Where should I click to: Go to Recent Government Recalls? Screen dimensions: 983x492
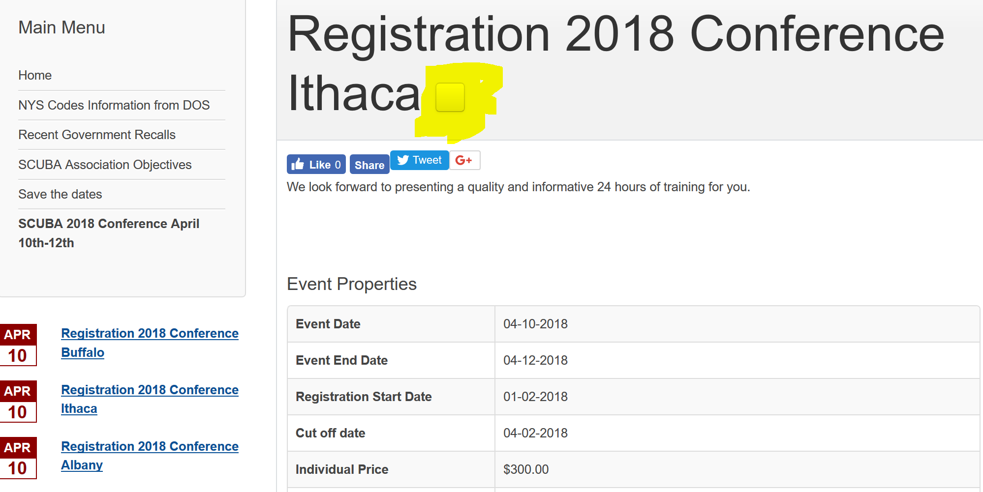[97, 135]
